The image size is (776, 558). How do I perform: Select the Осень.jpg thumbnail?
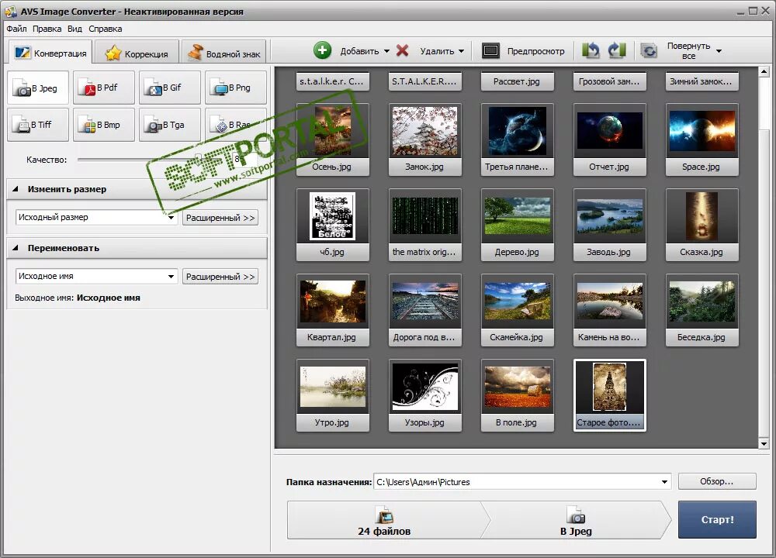tap(333, 139)
